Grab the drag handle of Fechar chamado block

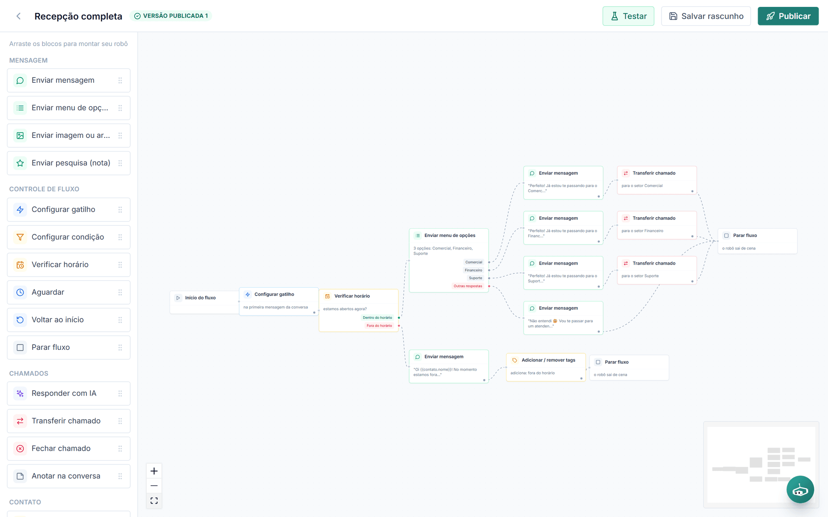tap(120, 448)
